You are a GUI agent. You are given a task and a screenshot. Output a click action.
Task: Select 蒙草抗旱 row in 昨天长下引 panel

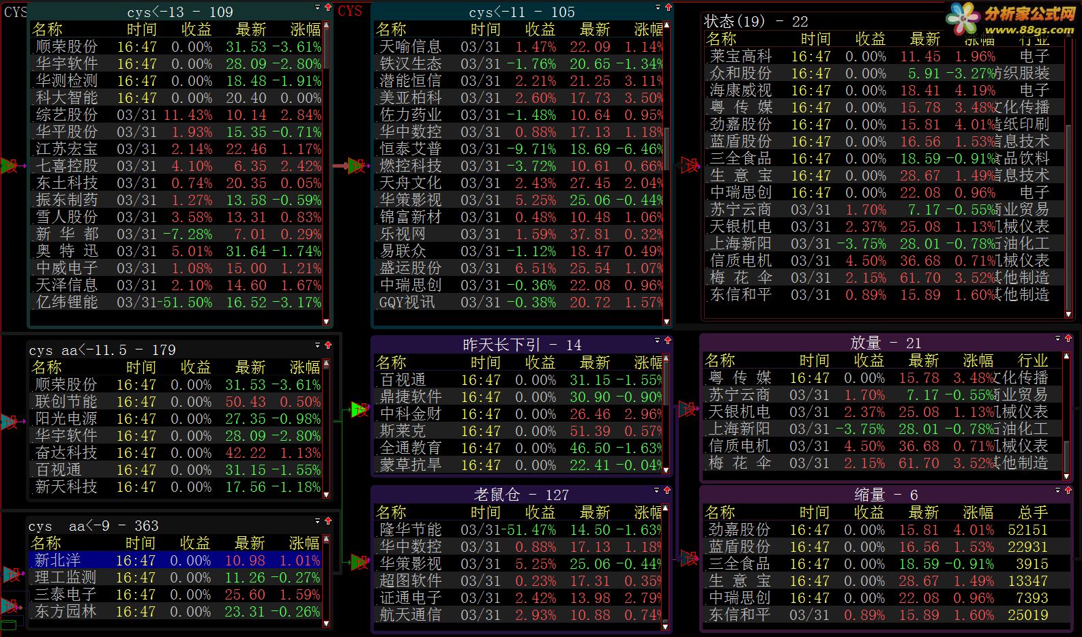tap(519, 465)
